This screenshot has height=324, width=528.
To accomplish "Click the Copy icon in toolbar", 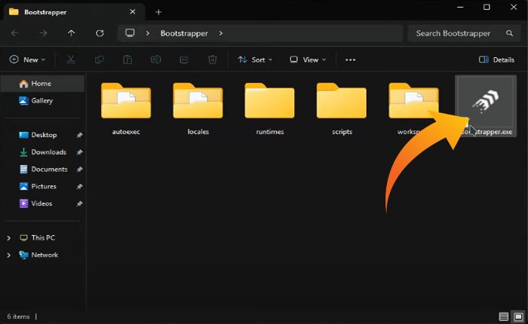I will (99, 60).
